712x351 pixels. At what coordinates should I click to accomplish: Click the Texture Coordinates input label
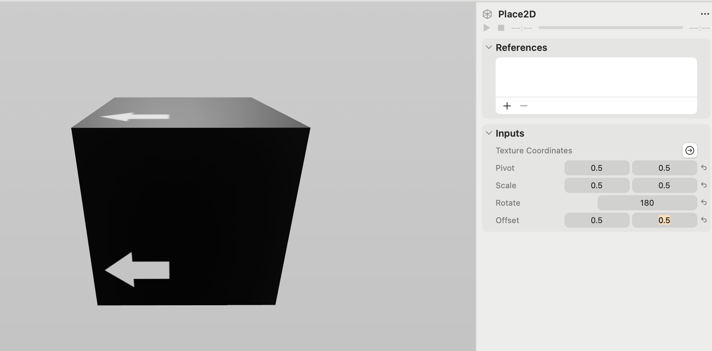pyautogui.click(x=534, y=150)
